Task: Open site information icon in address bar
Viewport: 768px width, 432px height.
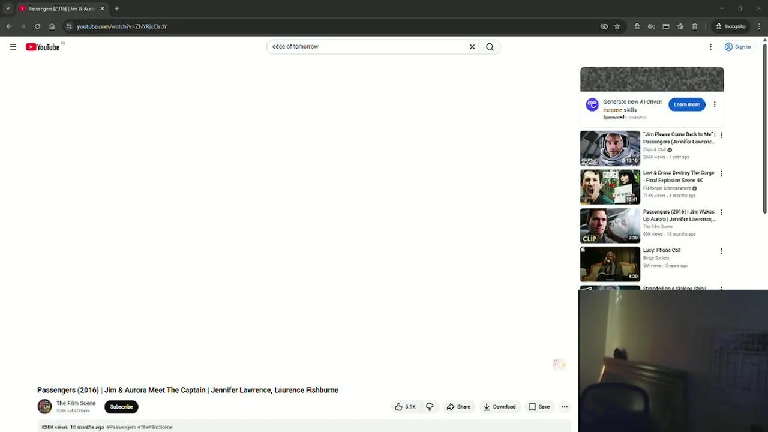Action: 69,26
